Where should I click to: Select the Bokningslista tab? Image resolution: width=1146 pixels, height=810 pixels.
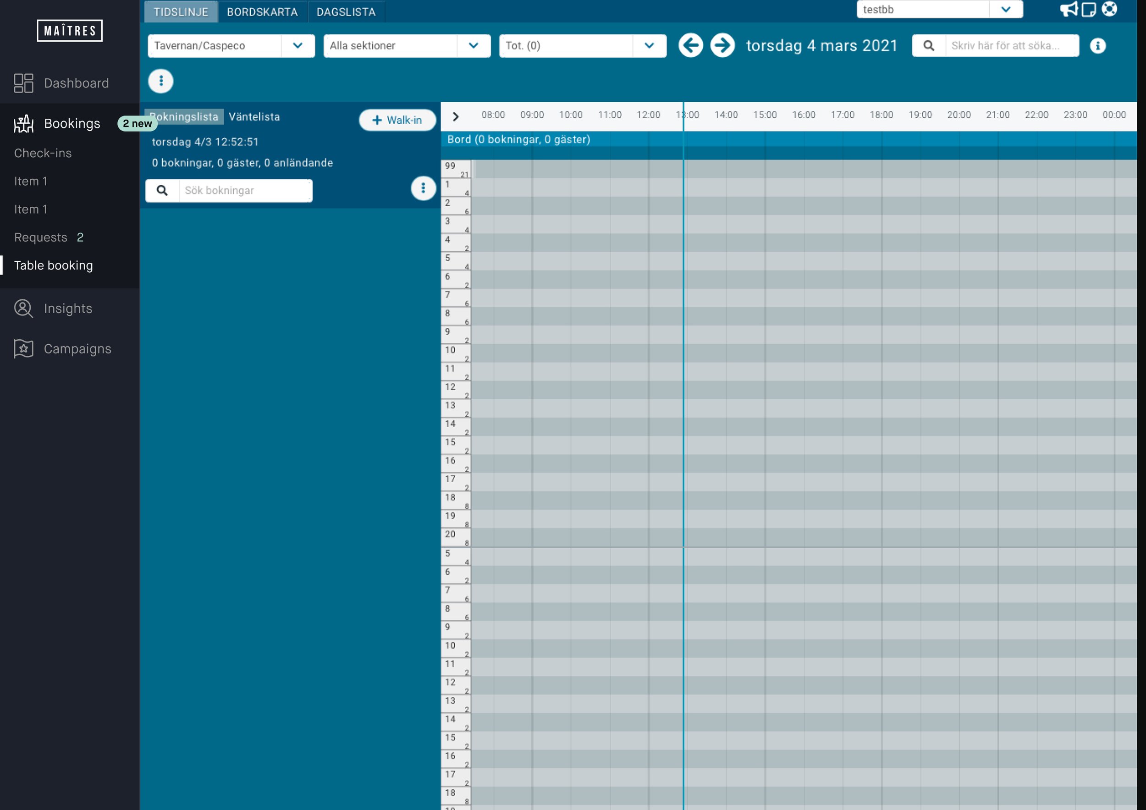click(x=184, y=117)
